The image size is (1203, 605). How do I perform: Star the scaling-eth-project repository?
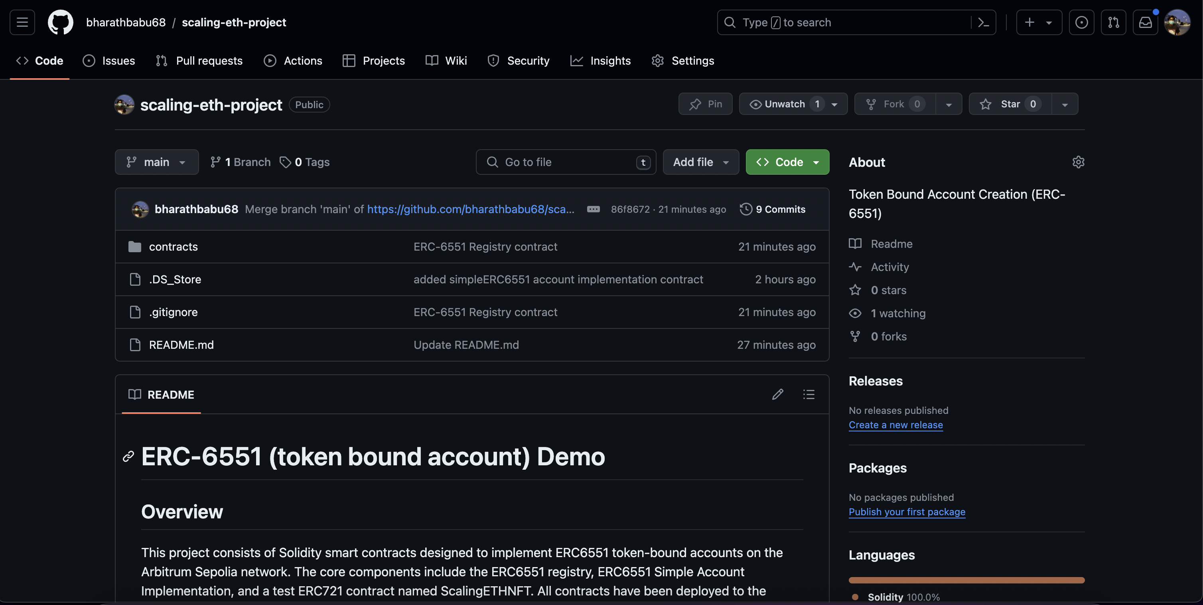tap(1010, 104)
